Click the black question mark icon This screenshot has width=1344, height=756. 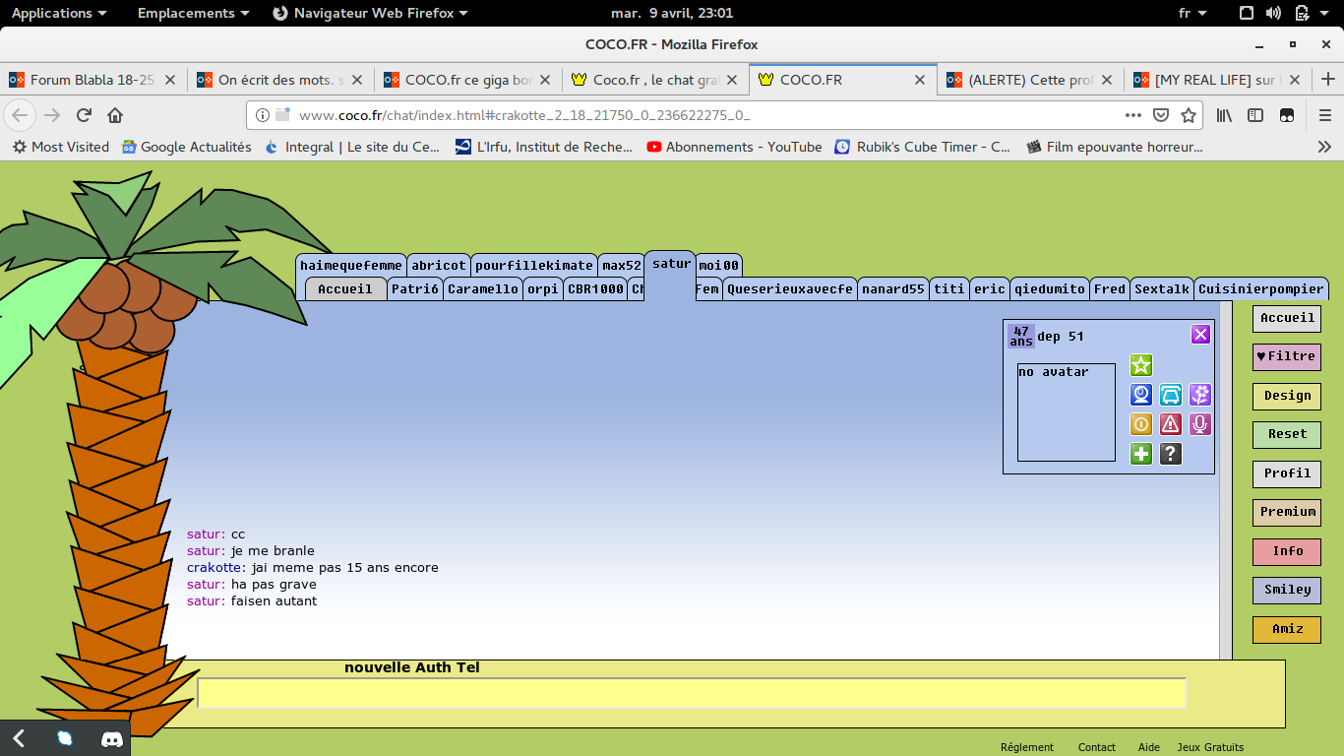point(1170,454)
